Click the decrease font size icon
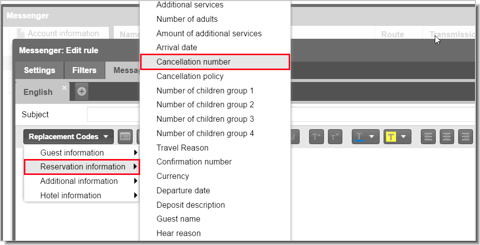The width and height of the screenshot is (480, 245). [x=335, y=137]
